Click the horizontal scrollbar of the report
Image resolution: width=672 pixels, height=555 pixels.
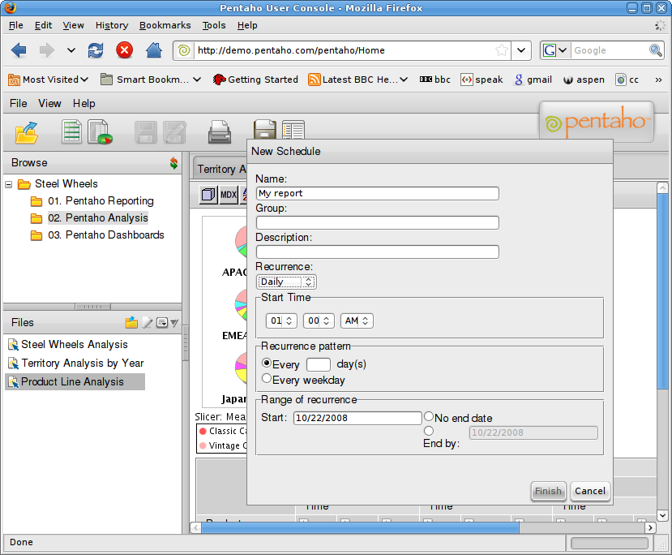(360, 527)
